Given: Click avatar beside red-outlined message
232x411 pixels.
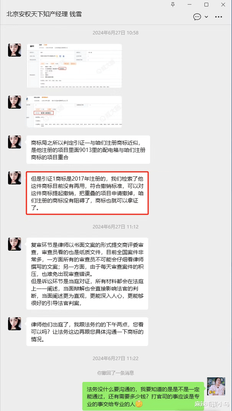Looking at the screenshot, I should click(x=15, y=178).
